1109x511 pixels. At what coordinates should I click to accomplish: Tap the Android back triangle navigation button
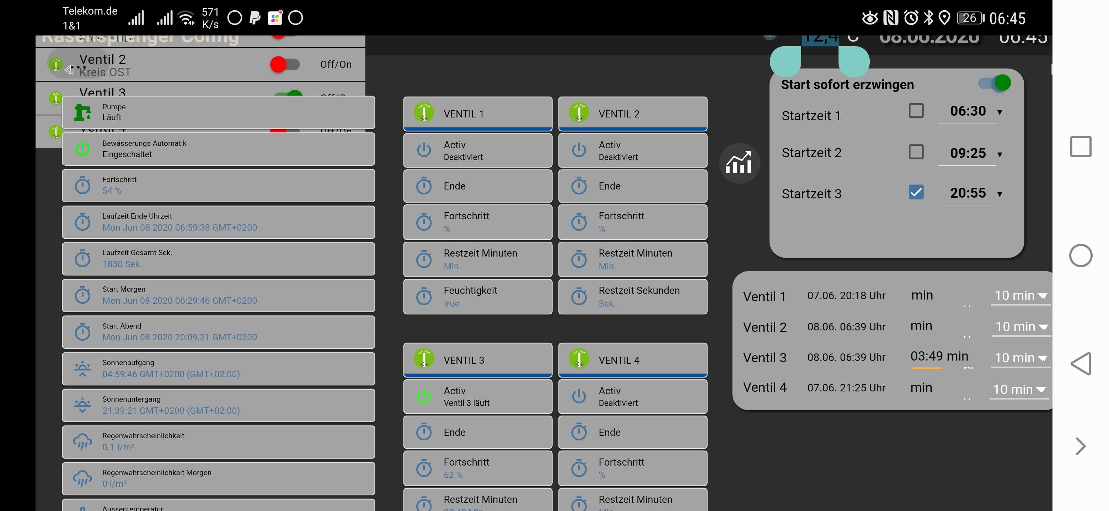click(x=1081, y=364)
